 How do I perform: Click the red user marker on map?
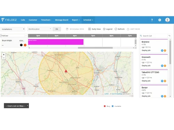[66, 71]
